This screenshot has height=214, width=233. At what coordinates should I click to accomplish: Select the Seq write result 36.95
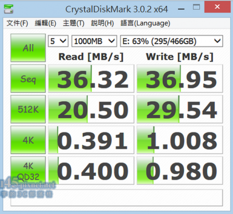tap(180, 79)
